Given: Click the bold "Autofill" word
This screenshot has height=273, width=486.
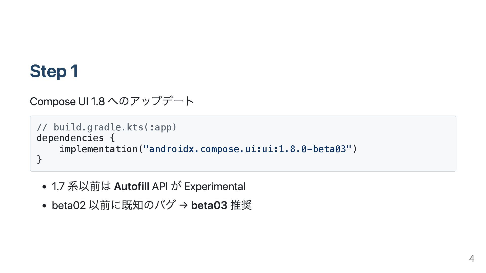Looking at the screenshot, I should pos(131,186).
